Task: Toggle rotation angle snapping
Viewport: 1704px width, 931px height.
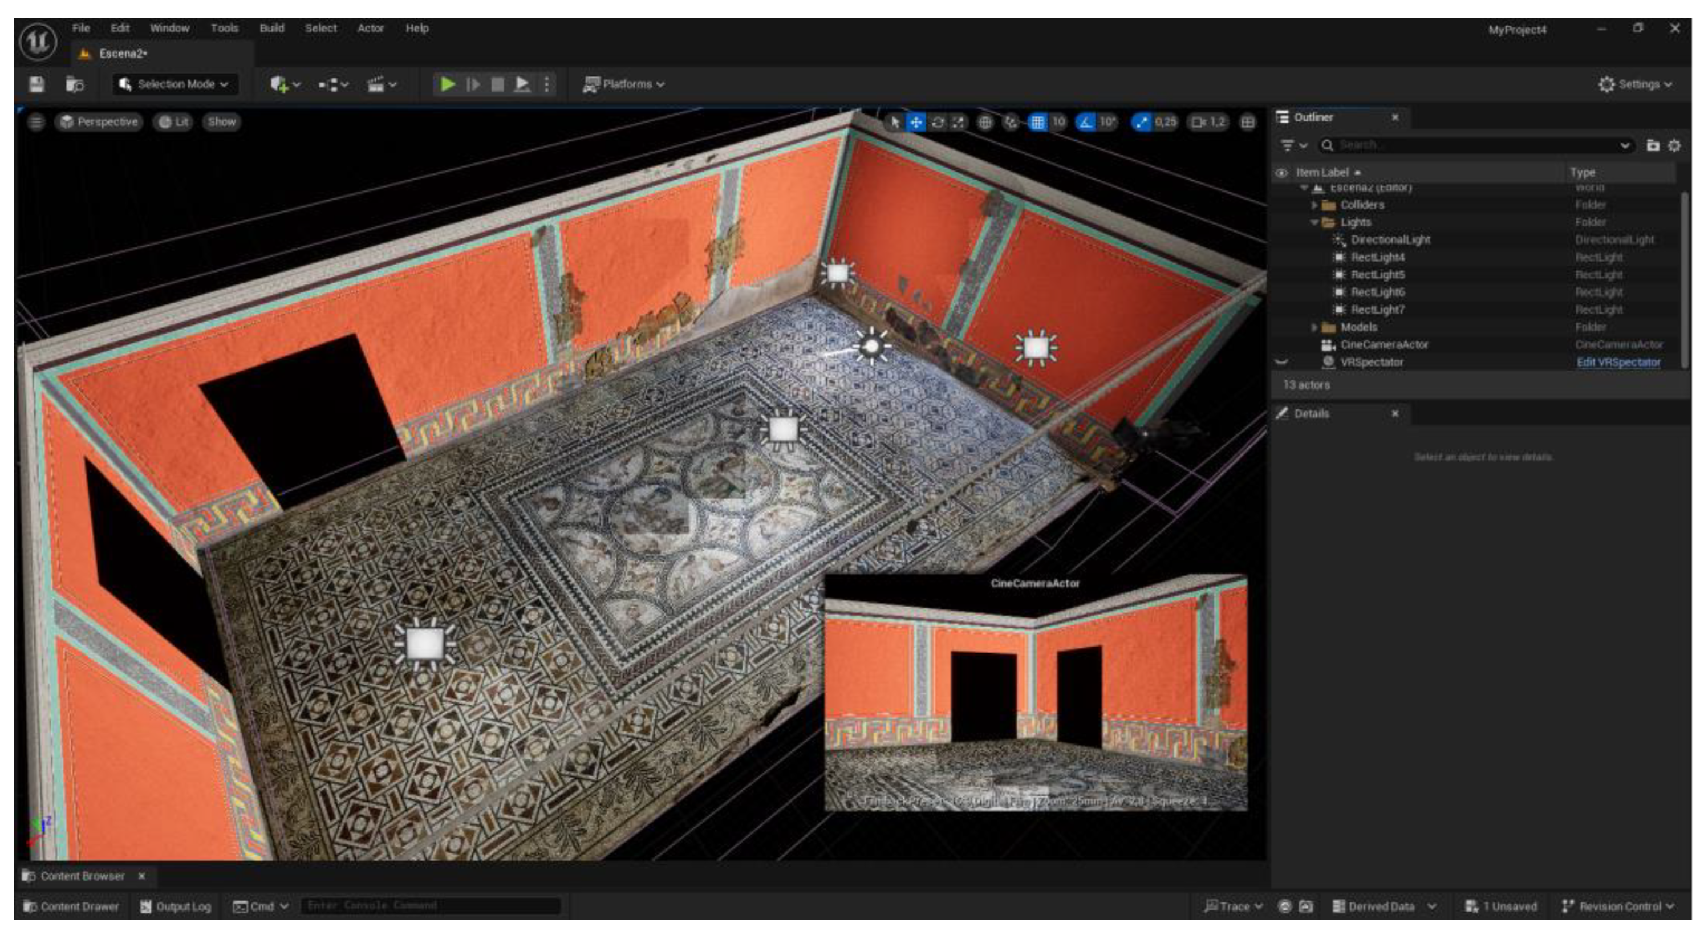Action: click(1085, 123)
